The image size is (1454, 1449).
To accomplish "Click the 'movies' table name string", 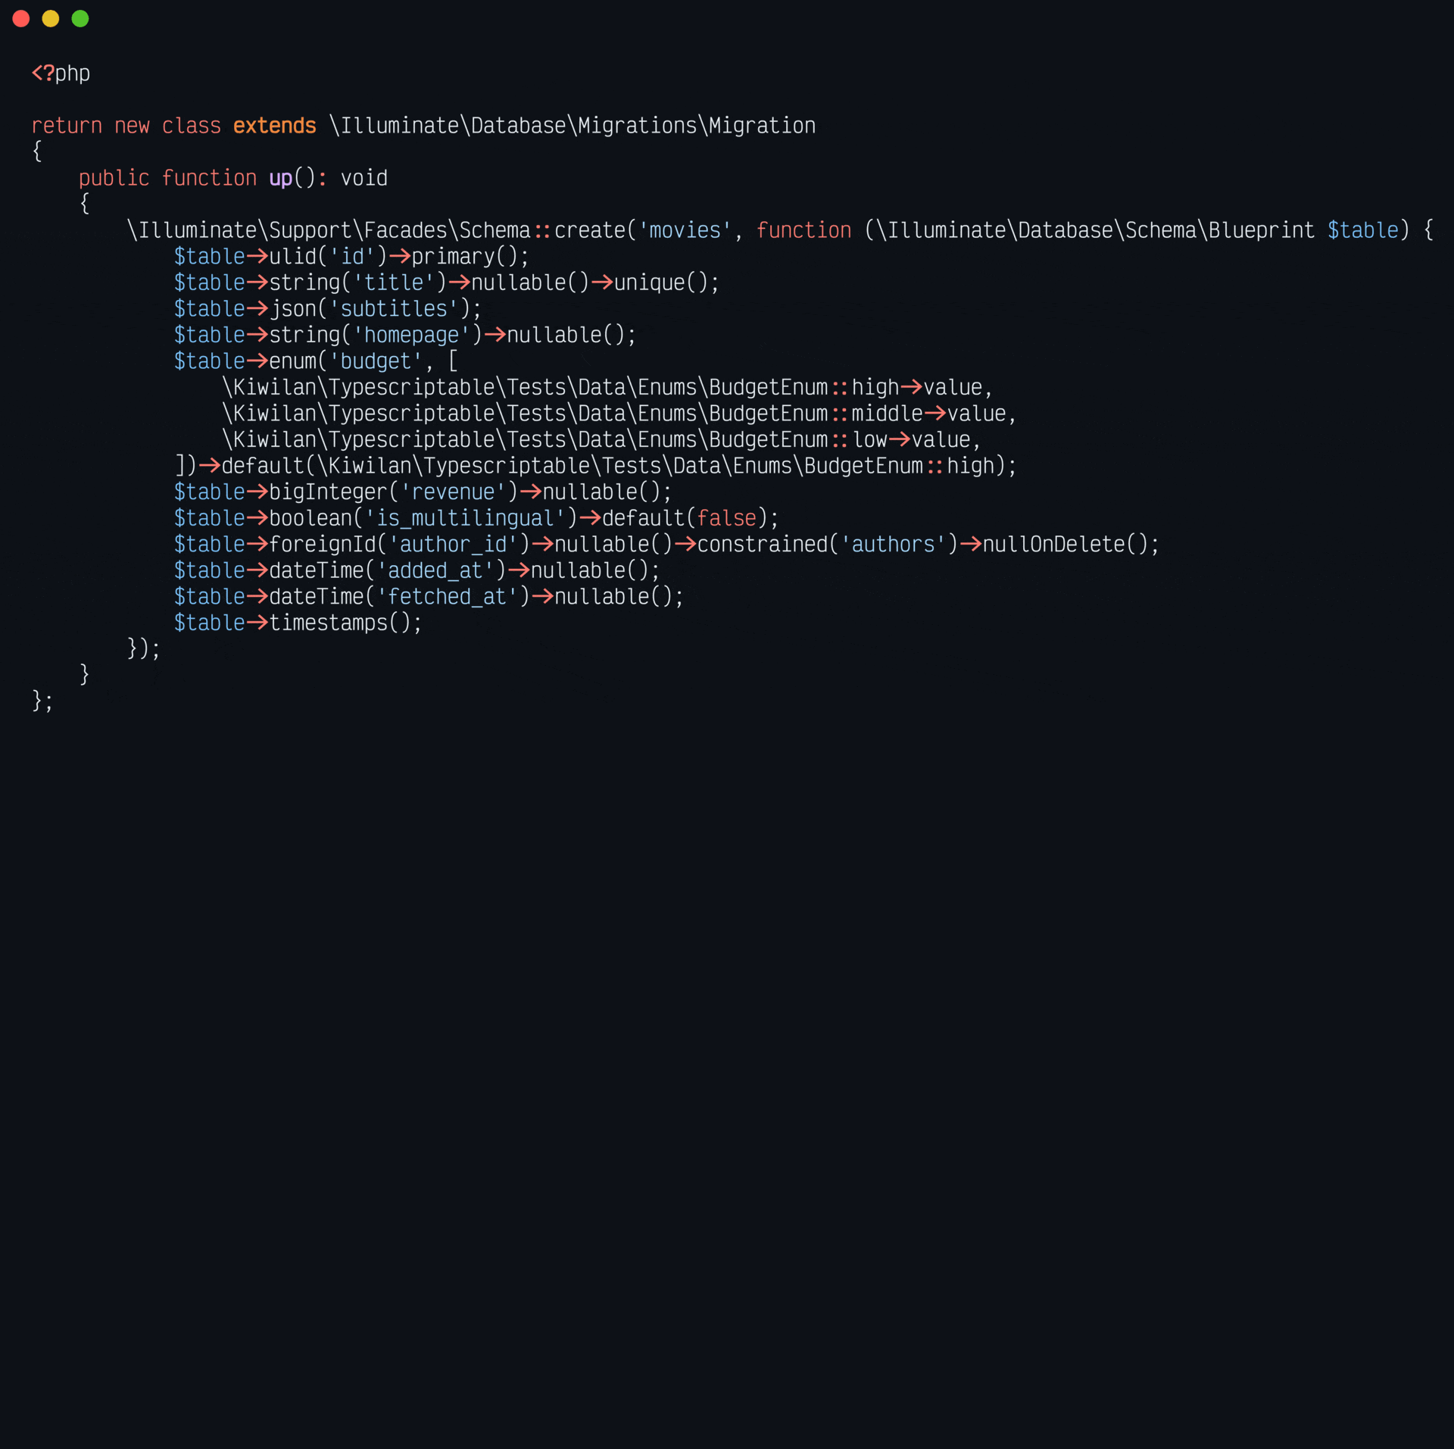I will coord(685,230).
